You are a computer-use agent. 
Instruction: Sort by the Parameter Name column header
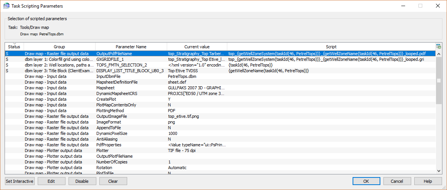pyautogui.click(x=131, y=47)
